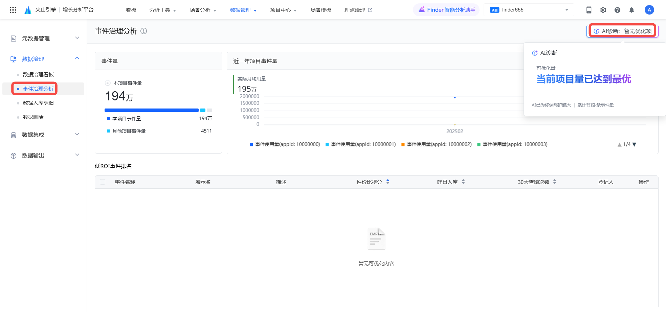The image size is (666, 312).
Task: Select 数据治理看板 in sidebar
Action: tap(38, 75)
